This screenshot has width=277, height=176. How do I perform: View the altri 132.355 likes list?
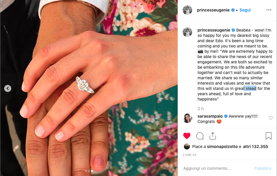tap(255, 147)
